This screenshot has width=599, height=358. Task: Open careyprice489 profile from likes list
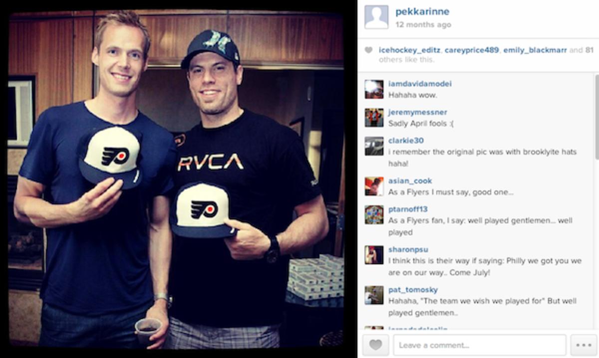471,50
